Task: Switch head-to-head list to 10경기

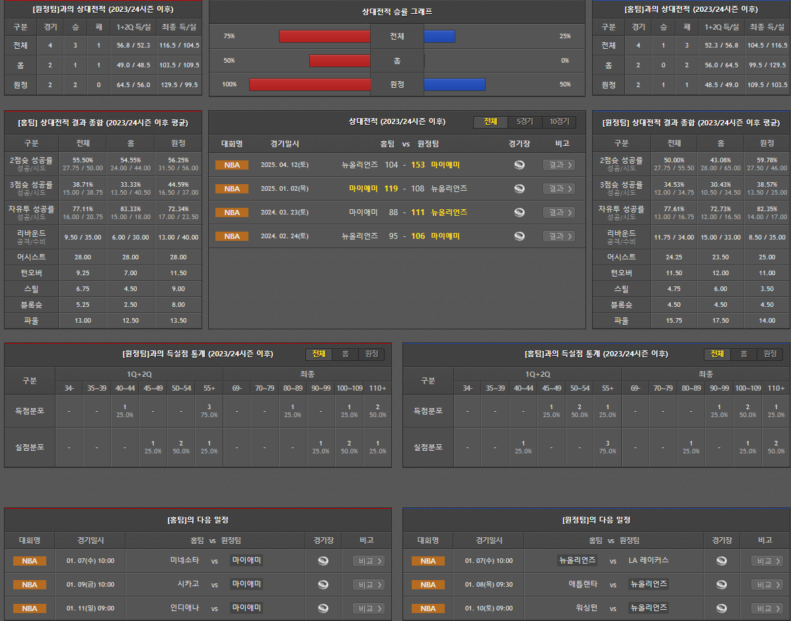Action: click(558, 122)
